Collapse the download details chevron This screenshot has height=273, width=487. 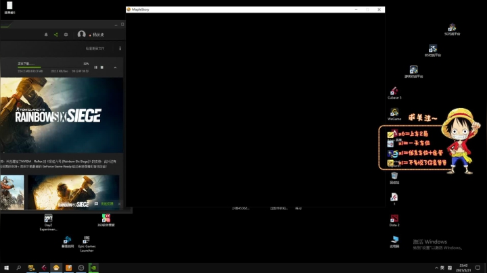pos(115,68)
